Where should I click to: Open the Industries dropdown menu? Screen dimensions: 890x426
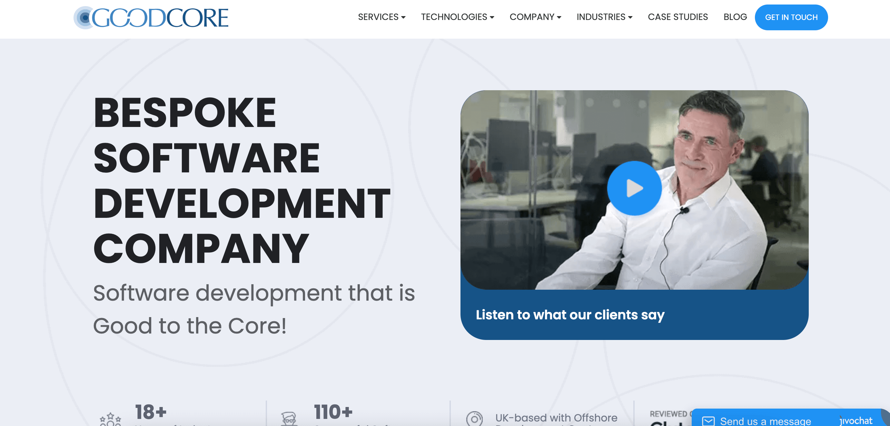click(x=604, y=17)
